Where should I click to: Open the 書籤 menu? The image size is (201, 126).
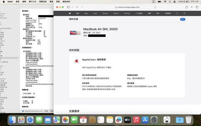click(x=51, y=2)
